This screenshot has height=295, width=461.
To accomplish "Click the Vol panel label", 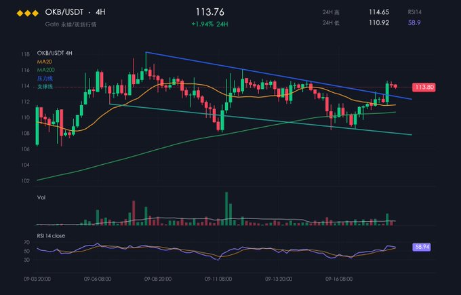I will (x=41, y=197).
